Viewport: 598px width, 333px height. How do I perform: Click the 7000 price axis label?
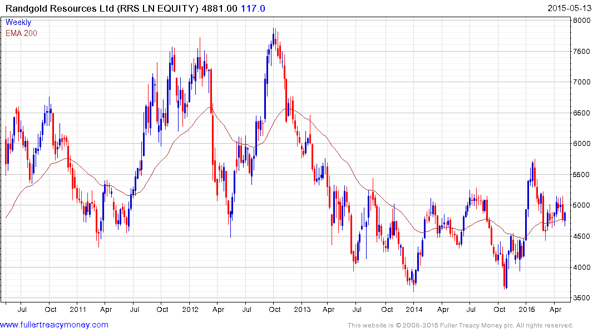click(x=582, y=82)
